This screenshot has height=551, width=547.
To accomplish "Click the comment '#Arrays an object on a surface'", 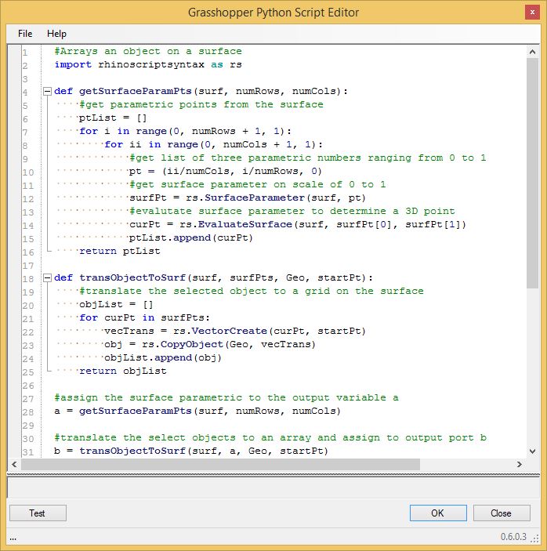I will [x=148, y=51].
